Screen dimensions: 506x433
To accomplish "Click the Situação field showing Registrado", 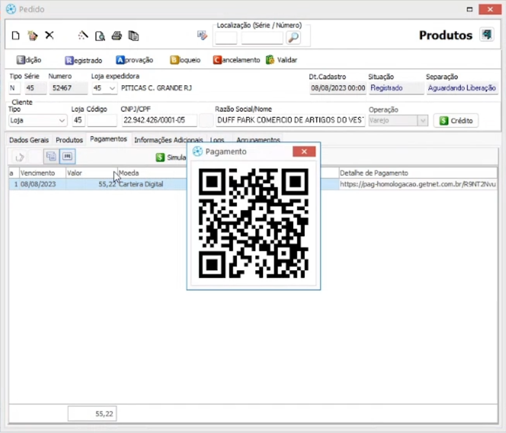I will click(396, 88).
